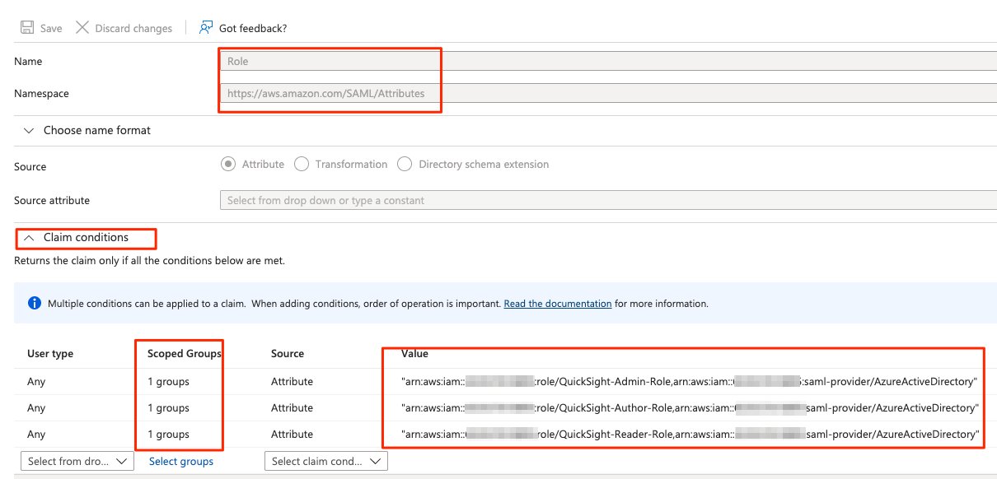Open Read the documentation link
The image size is (997, 479).
558,304
